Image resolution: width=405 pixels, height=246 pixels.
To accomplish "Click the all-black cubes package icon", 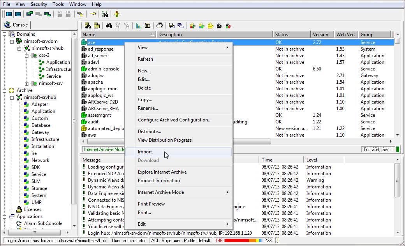I will pos(220,26).
